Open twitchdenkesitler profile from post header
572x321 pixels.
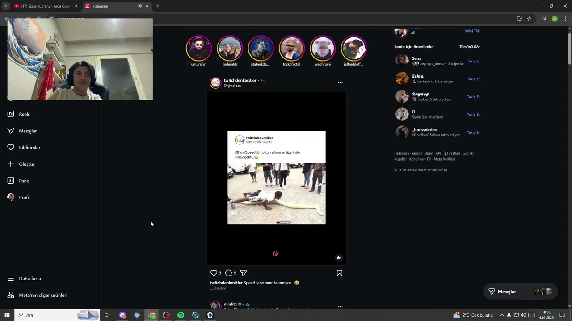(240, 80)
